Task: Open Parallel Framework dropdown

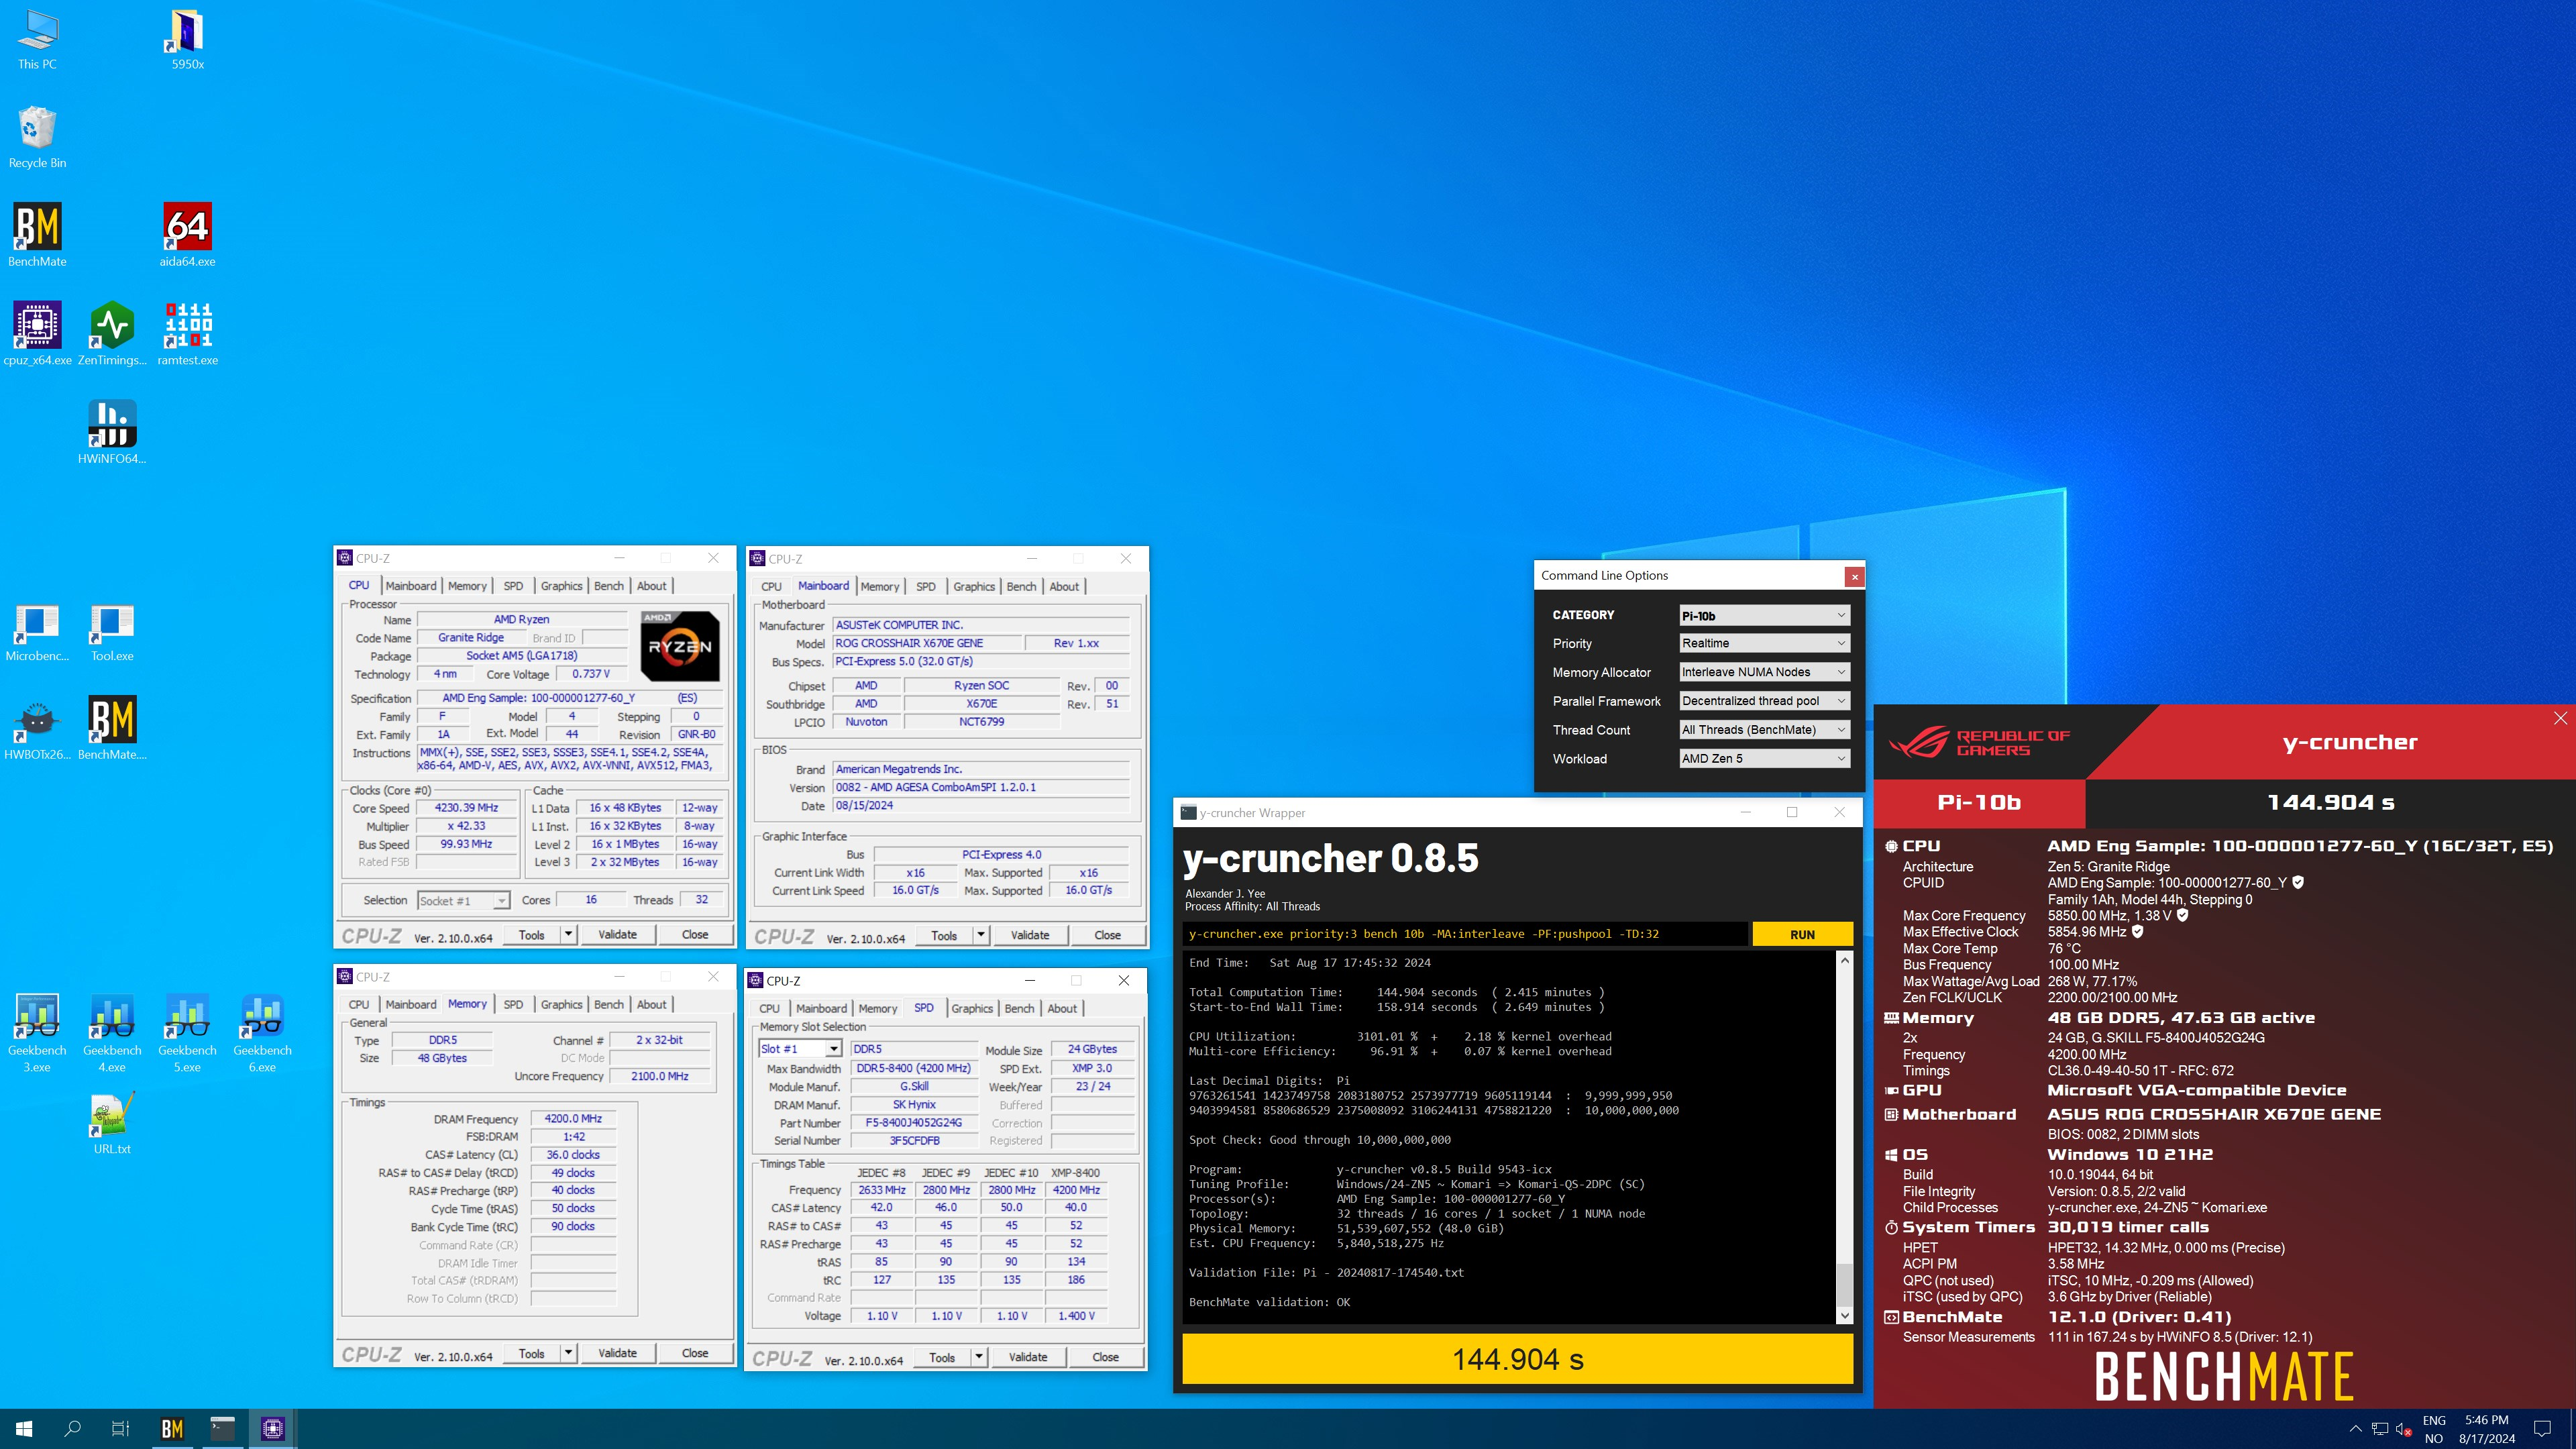Action: pos(1764,701)
